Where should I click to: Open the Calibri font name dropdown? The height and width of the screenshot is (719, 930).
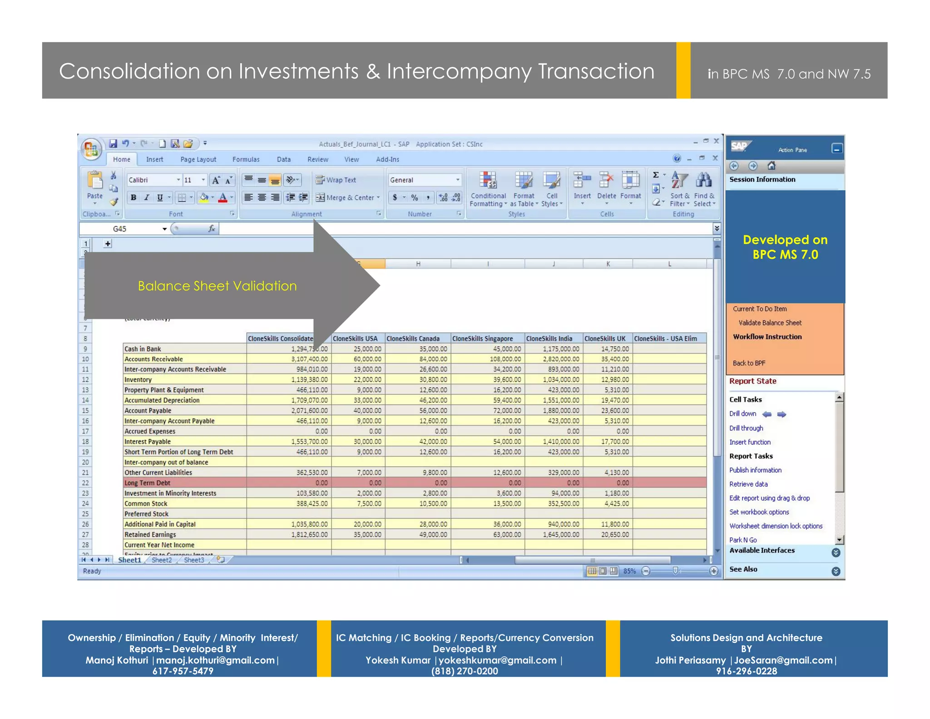(x=178, y=180)
